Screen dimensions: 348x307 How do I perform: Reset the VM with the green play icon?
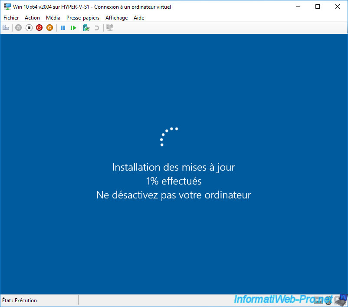[x=73, y=28]
